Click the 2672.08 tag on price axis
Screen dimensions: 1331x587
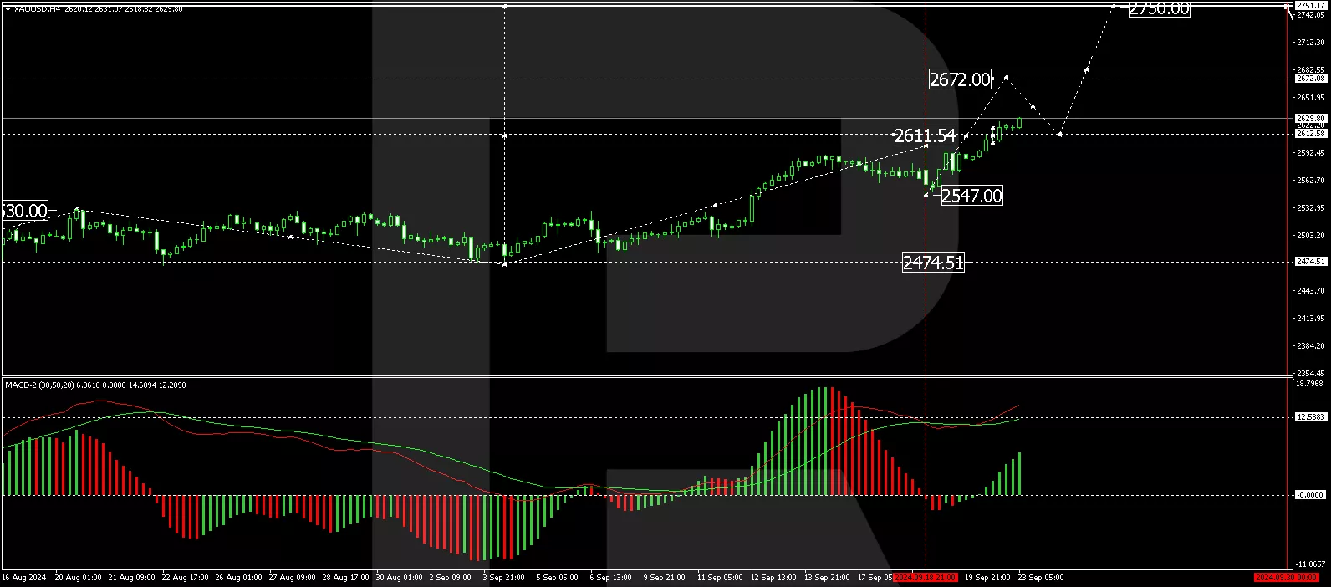coord(1310,79)
